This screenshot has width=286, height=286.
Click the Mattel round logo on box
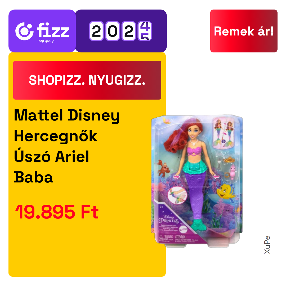pos(183,229)
